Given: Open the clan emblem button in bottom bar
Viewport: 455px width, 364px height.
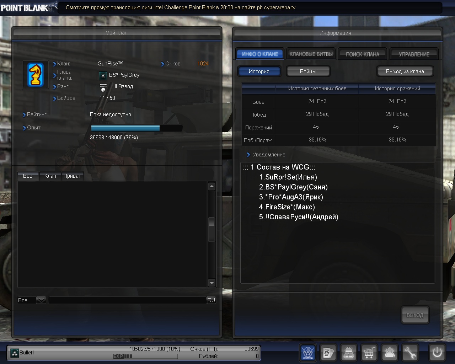Looking at the screenshot, I should (307, 353).
